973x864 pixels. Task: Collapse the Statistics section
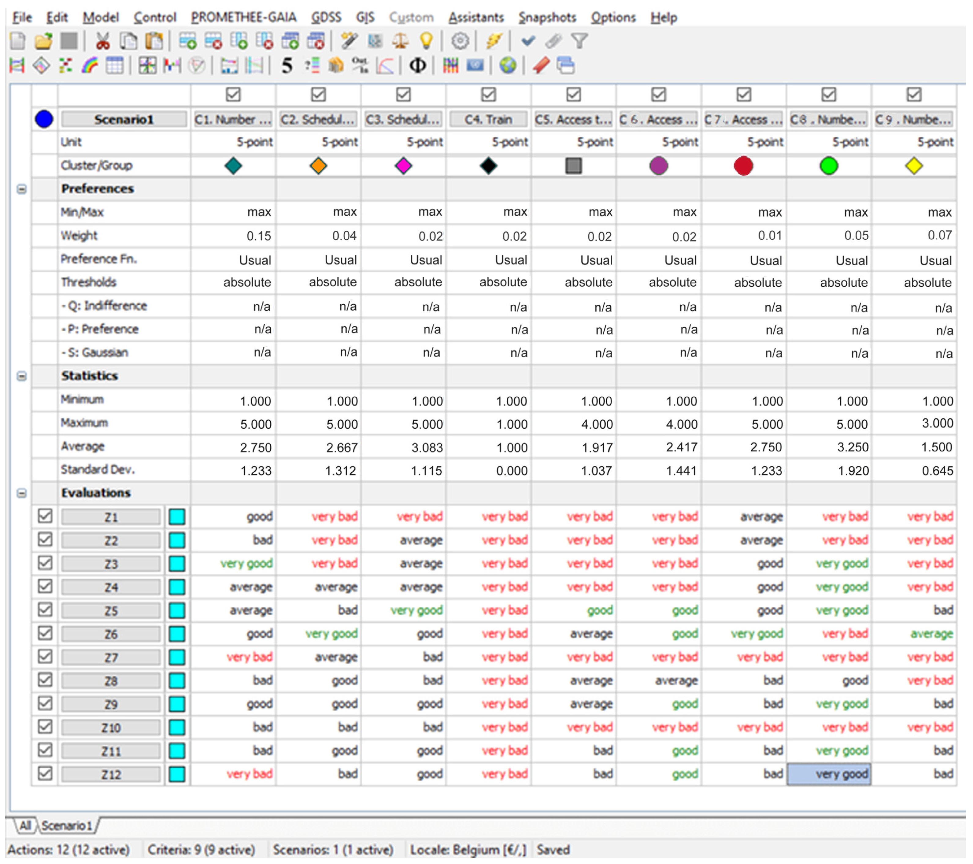click(x=21, y=376)
